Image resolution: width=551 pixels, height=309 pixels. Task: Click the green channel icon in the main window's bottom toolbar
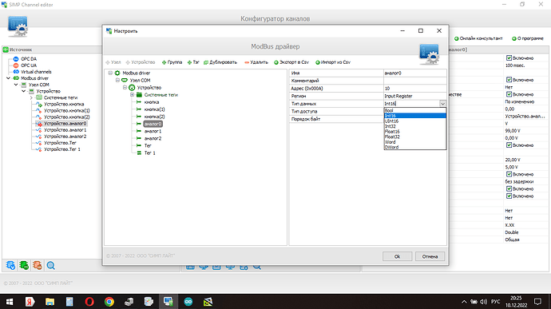tap(24, 265)
